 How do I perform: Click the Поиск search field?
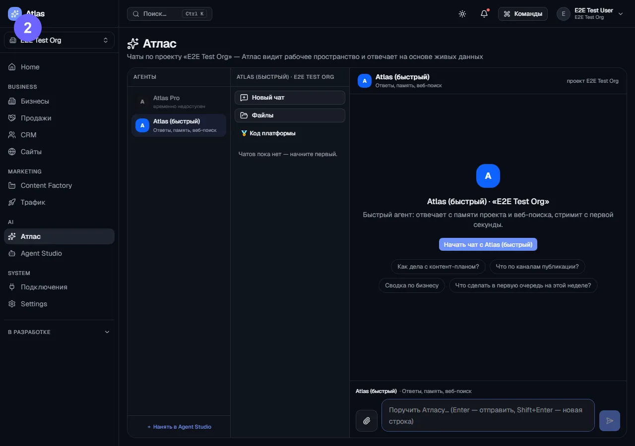tap(170, 14)
